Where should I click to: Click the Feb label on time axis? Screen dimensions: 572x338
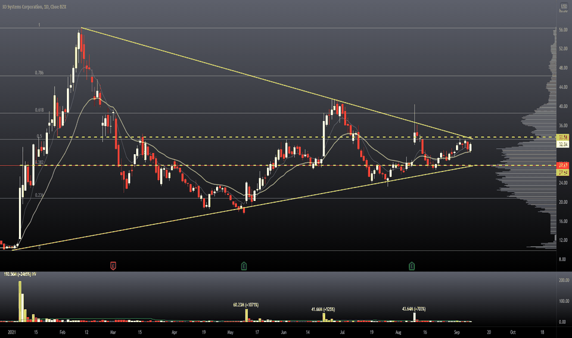click(63, 332)
